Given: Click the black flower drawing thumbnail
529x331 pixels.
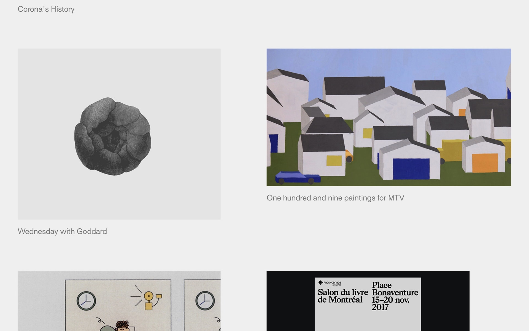Looking at the screenshot, I should point(113,136).
